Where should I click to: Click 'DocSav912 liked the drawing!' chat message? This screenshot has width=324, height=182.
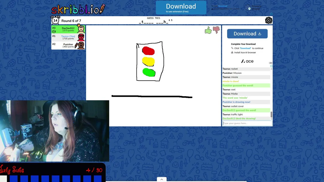pos(239,119)
